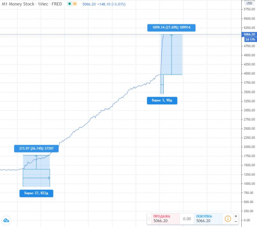Click the 1Мес timeframe label in title

(x=43, y=4)
